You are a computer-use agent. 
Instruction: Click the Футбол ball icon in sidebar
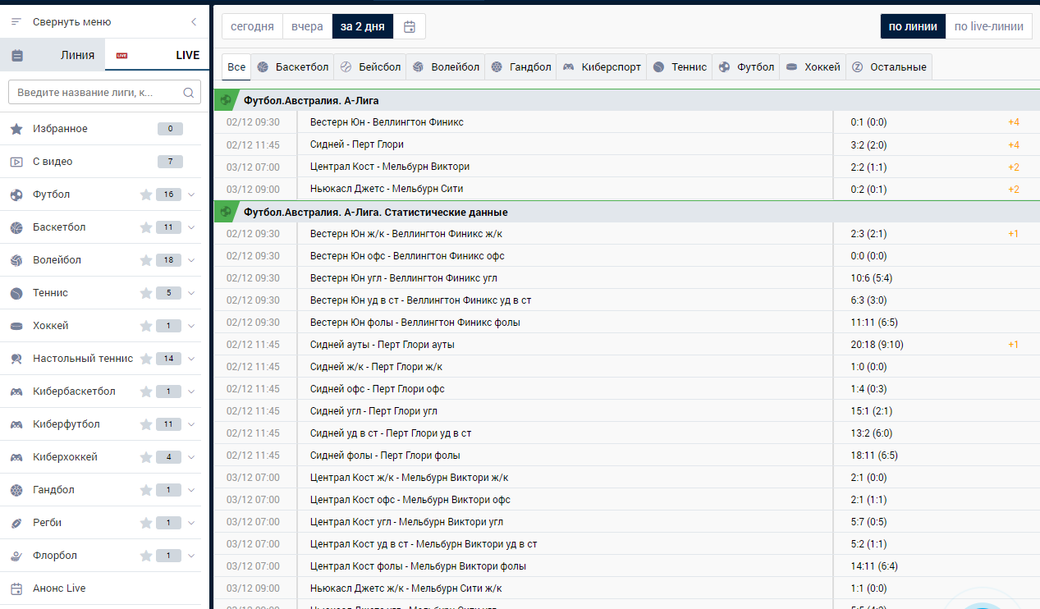click(x=16, y=195)
